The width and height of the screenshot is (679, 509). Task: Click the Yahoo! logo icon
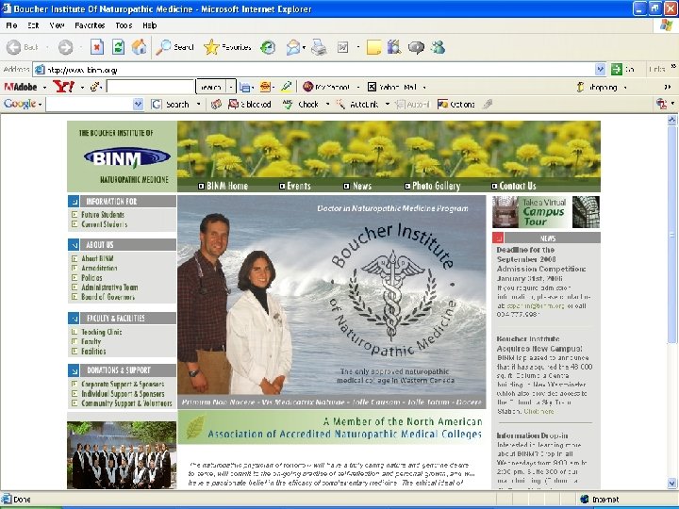pos(64,87)
